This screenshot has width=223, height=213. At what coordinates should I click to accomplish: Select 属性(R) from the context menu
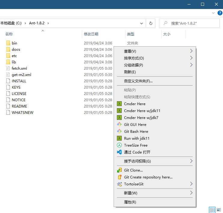[130, 202]
